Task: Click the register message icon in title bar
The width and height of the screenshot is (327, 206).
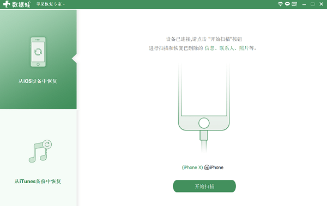Action: 294,4
